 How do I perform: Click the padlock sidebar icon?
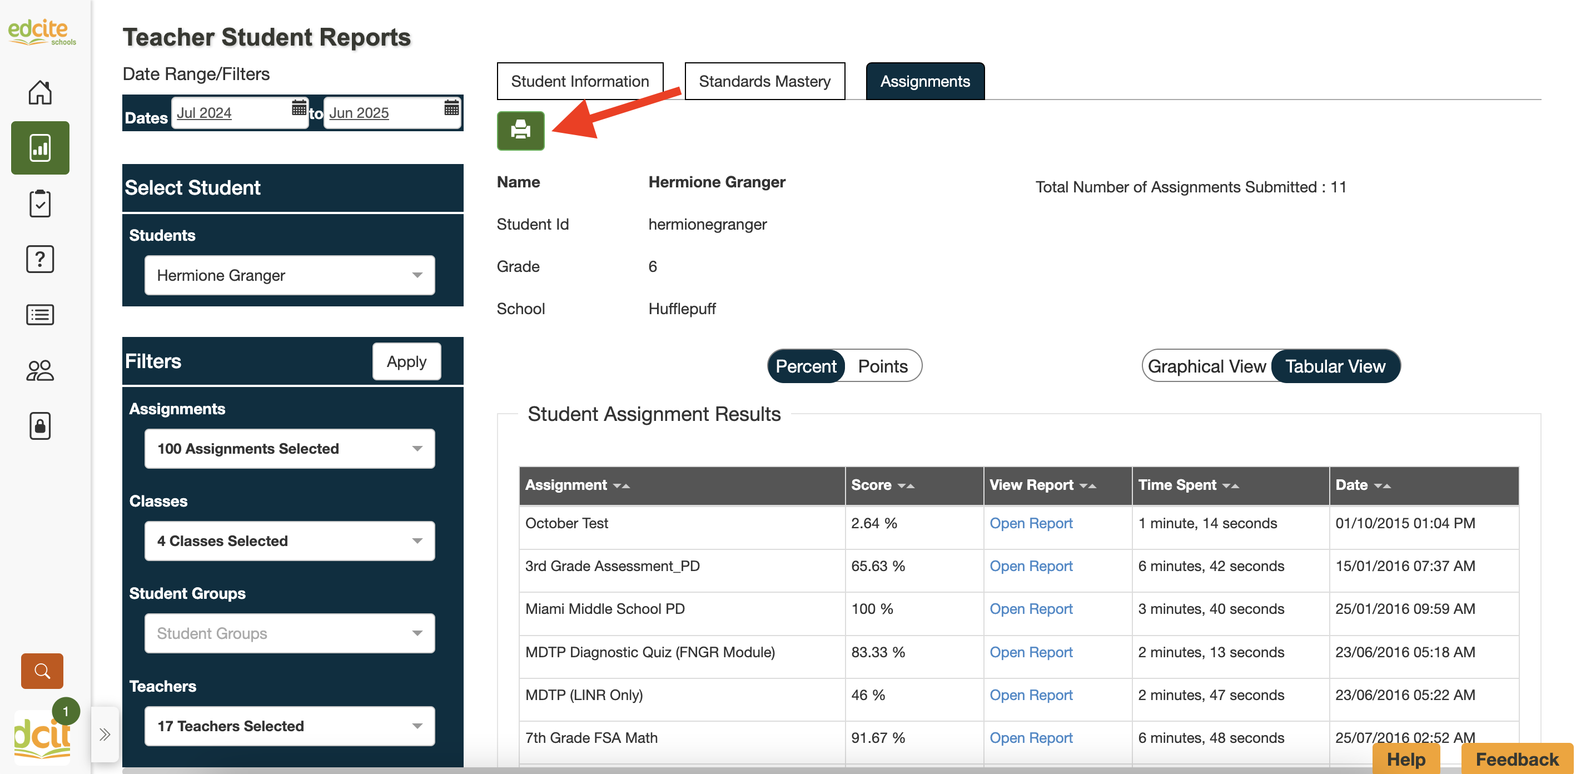pos(40,425)
